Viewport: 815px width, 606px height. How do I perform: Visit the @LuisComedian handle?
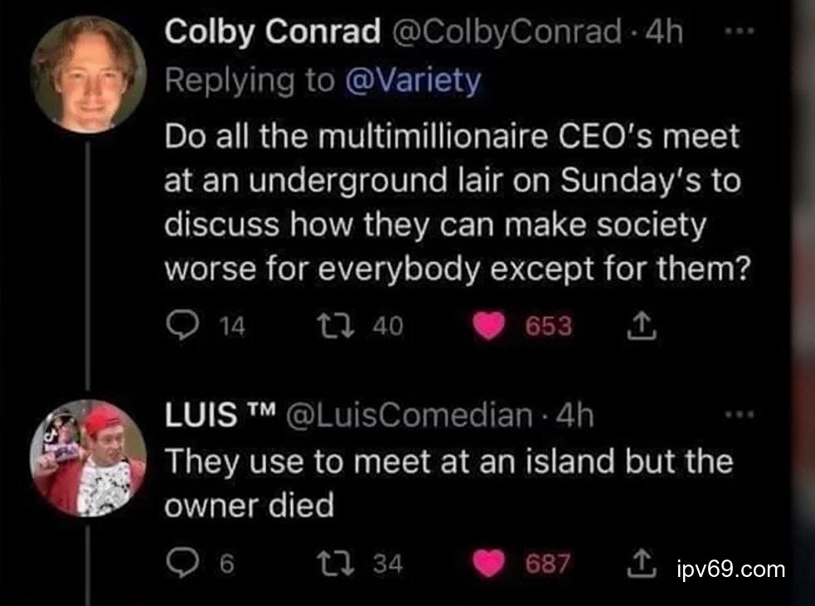tap(410, 416)
